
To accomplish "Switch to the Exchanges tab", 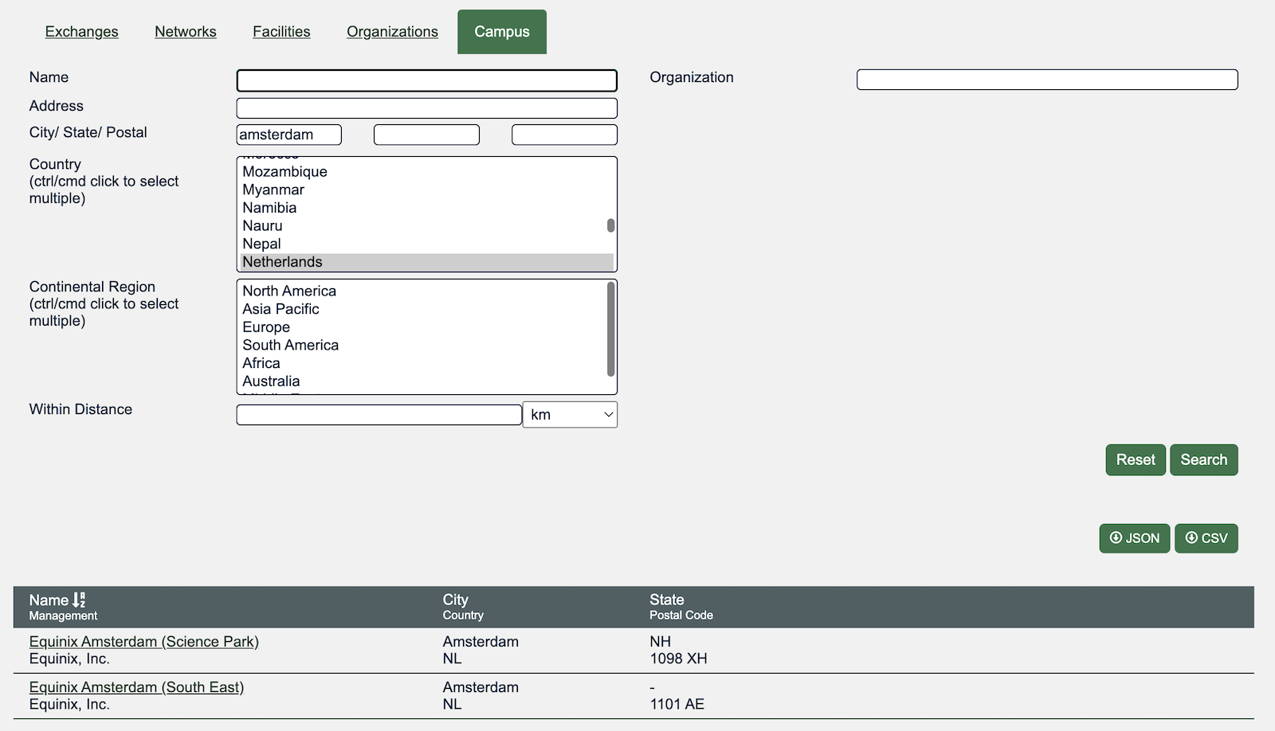I will [x=81, y=32].
